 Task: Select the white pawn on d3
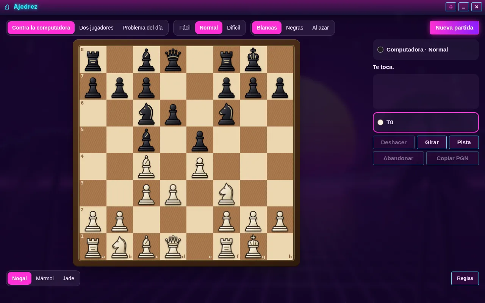coord(173,193)
